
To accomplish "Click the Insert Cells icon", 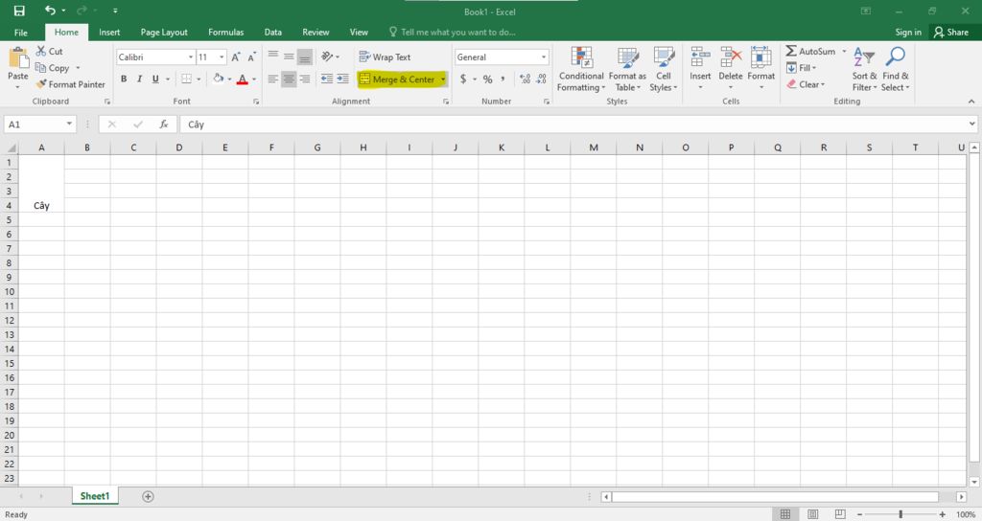I will click(700, 57).
